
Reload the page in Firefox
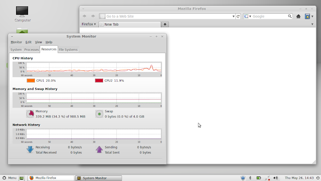tap(238, 17)
